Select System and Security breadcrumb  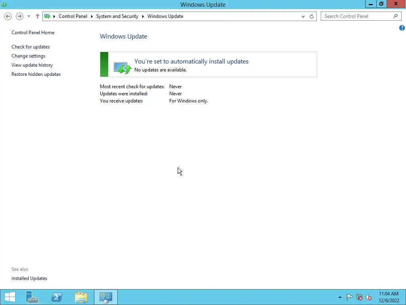click(117, 16)
